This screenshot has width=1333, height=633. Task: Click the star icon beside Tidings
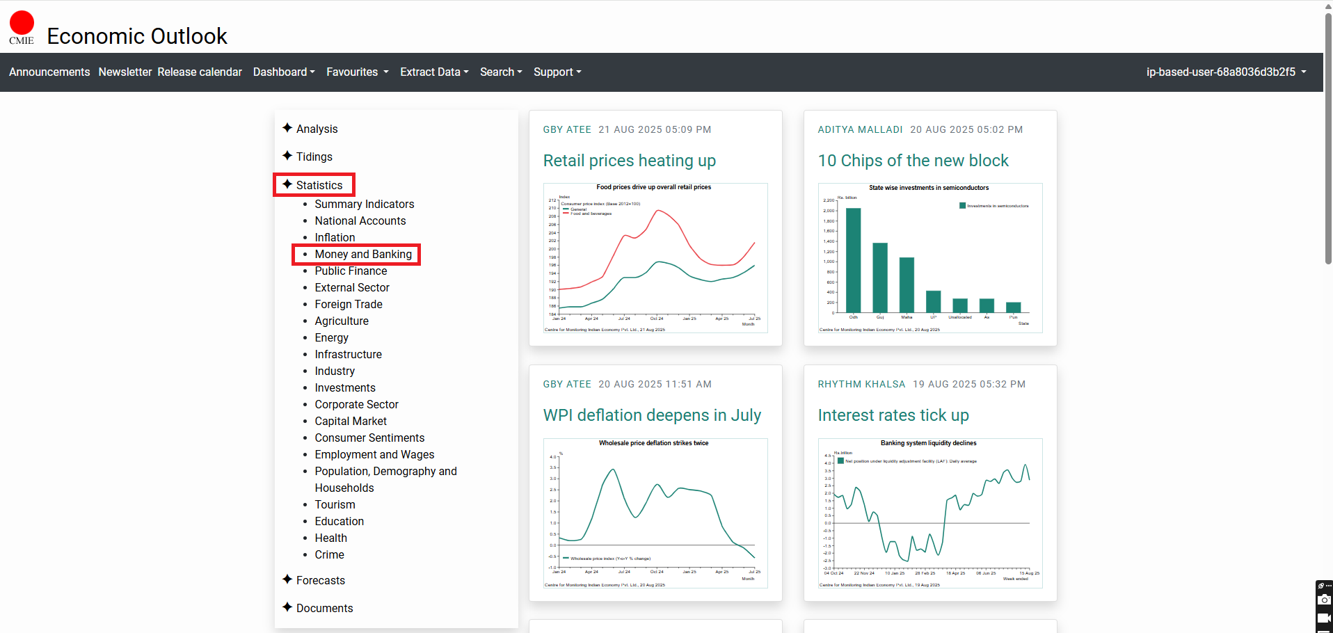click(287, 156)
